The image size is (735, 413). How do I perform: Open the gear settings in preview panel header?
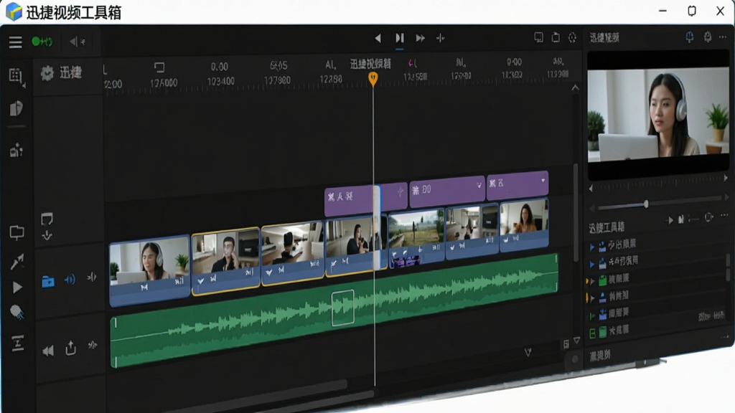(x=707, y=37)
